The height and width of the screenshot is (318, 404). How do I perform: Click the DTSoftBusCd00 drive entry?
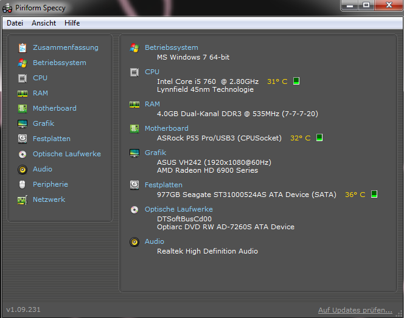coord(184,219)
